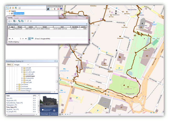Click the dashed selection rectangle tool
The width and height of the screenshot is (169, 121).
pos(52,9)
